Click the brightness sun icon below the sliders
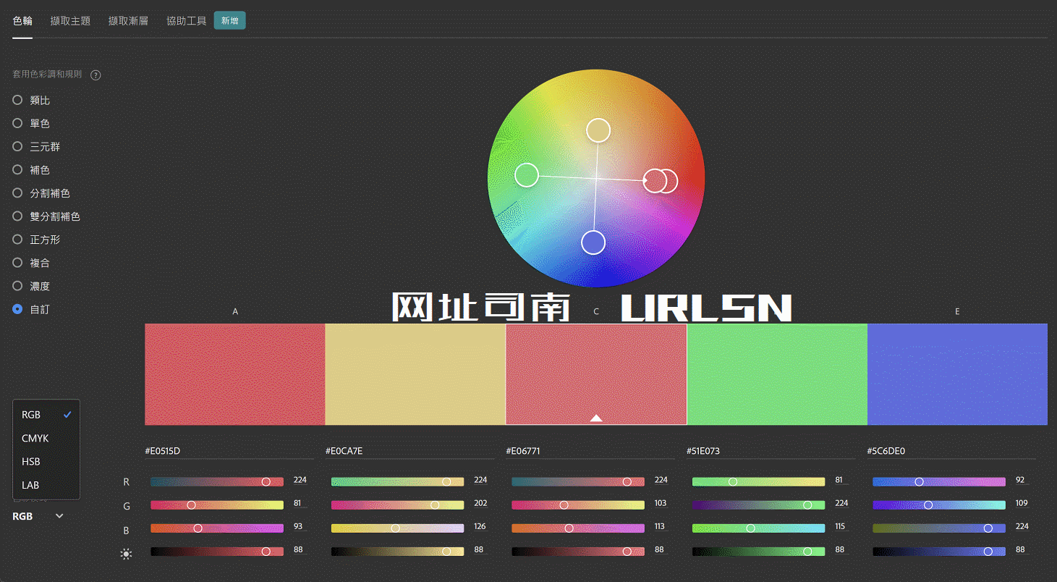The width and height of the screenshot is (1057, 582). pos(126,554)
